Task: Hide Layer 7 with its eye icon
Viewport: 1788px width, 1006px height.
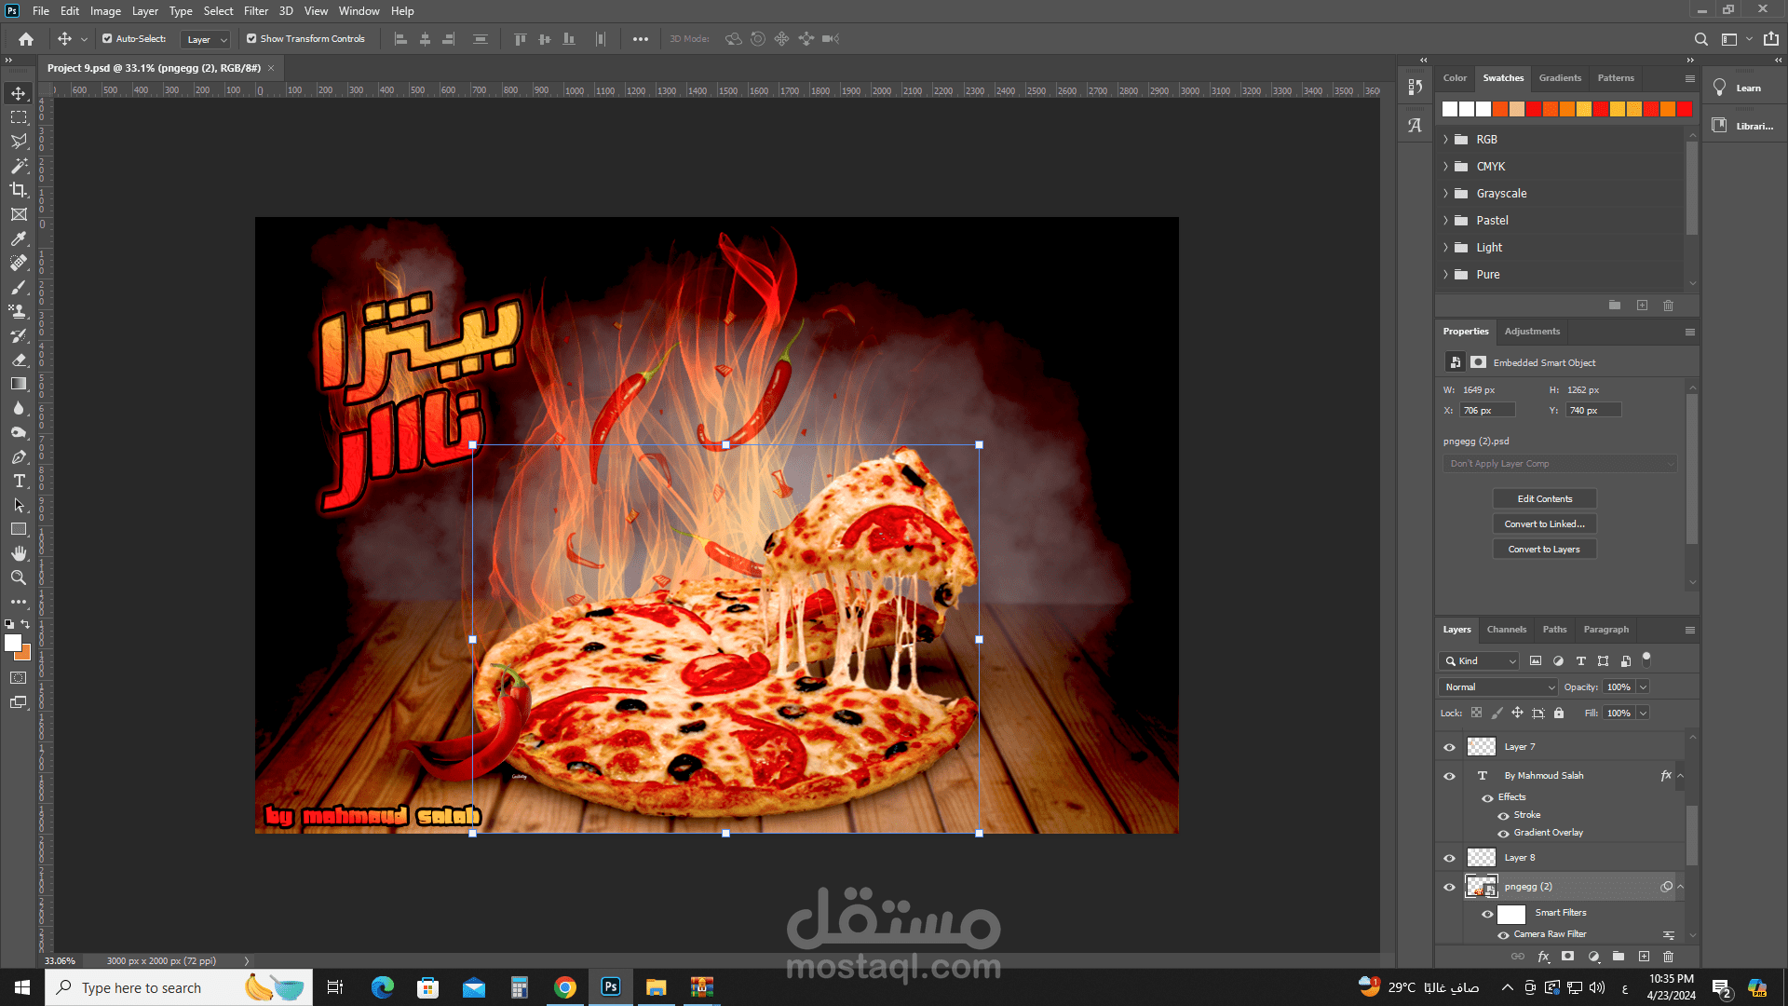Action: [x=1449, y=747]
